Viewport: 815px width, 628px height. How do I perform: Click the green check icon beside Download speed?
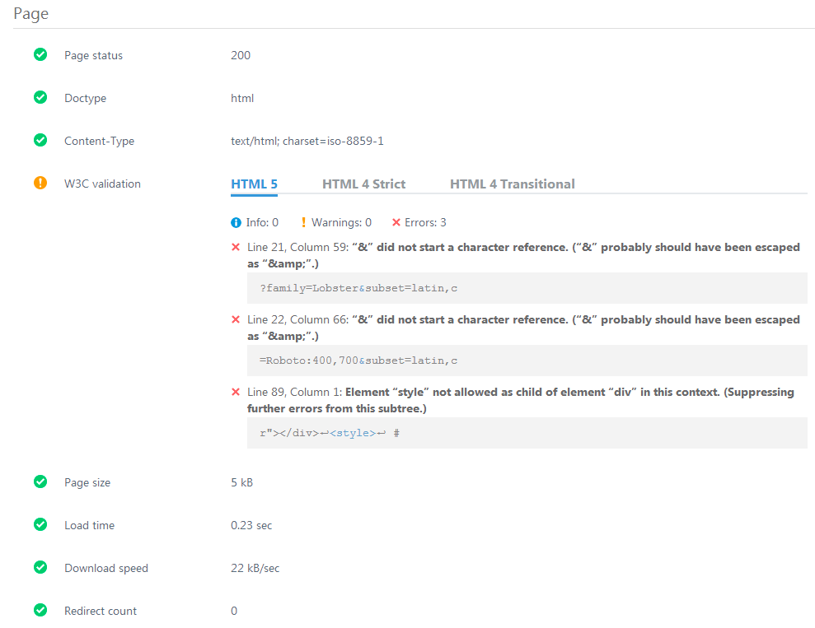coord(40,568)
